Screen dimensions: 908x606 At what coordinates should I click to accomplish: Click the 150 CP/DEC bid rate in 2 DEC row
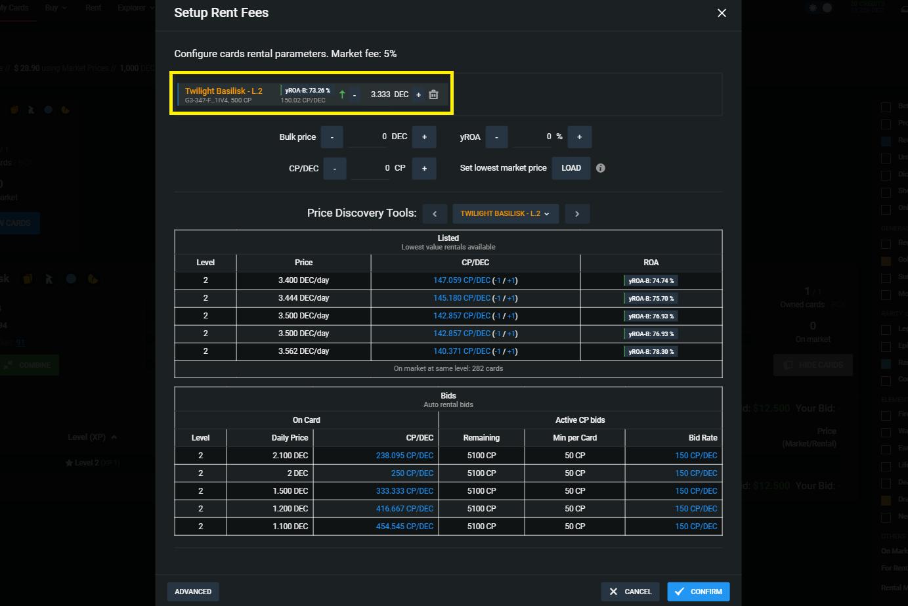coord(696,473)
